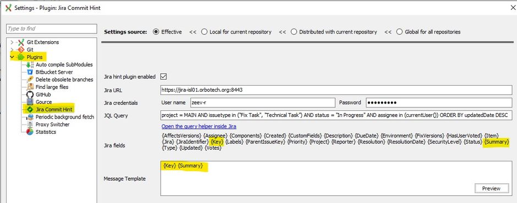
Task: Open Gource plugin settings
Action: point(44,102)
